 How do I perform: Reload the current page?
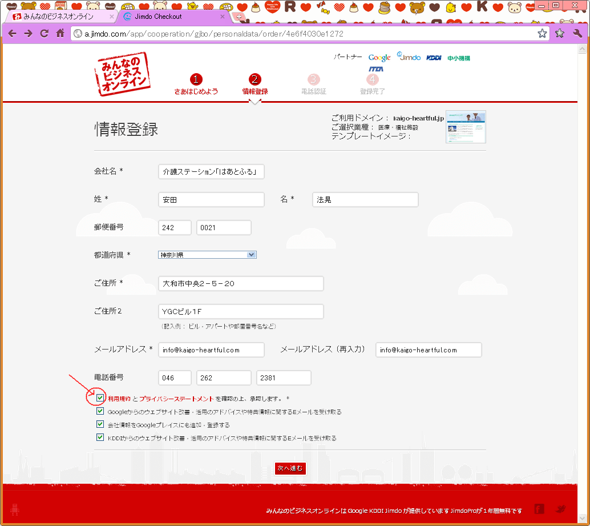(44, 33)
